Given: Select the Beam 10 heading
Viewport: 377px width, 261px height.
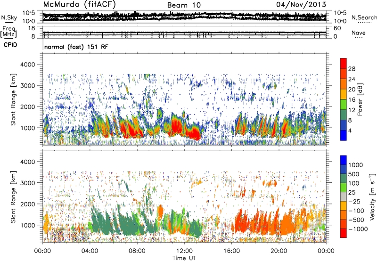Looking at the screenshot, I should pos(184,5).
